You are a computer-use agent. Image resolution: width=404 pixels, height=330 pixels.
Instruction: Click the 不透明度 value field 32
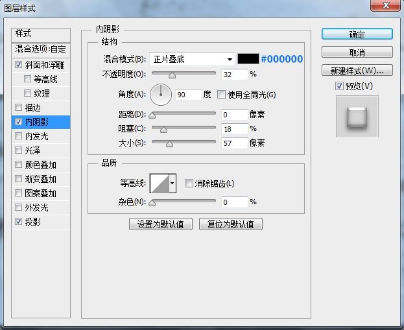point(235,75)
